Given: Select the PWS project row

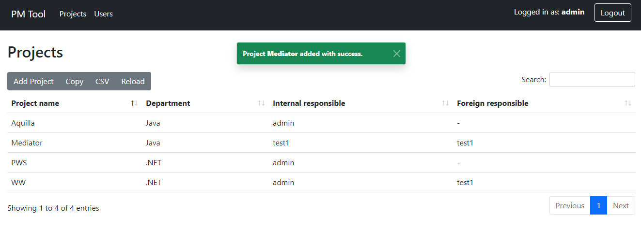Looking at the screenshot, I should click(19, 163).
